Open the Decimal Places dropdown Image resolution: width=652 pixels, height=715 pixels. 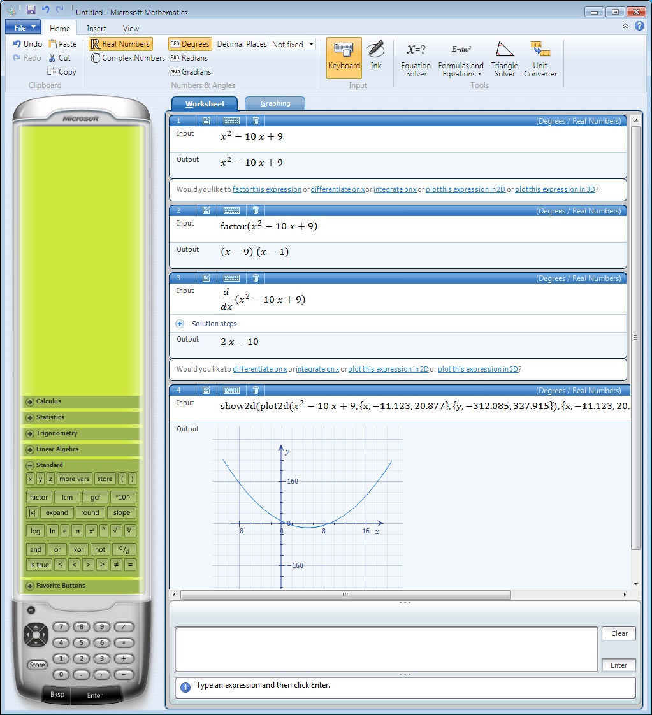click(310, 44)
